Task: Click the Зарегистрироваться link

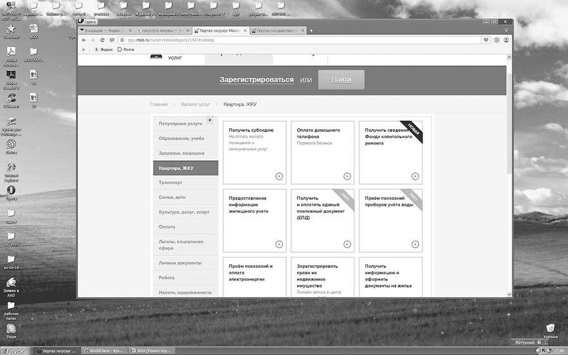Action: (256, 80)
